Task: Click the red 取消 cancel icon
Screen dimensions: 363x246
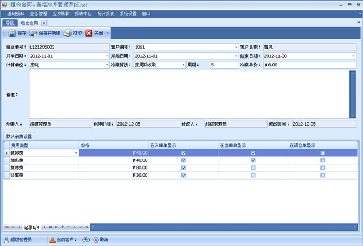Action: click(96, 240)
